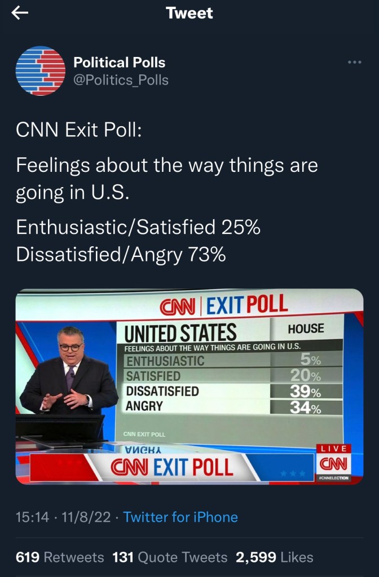Click the CNN Exit Poll header logo

[223, 306]
